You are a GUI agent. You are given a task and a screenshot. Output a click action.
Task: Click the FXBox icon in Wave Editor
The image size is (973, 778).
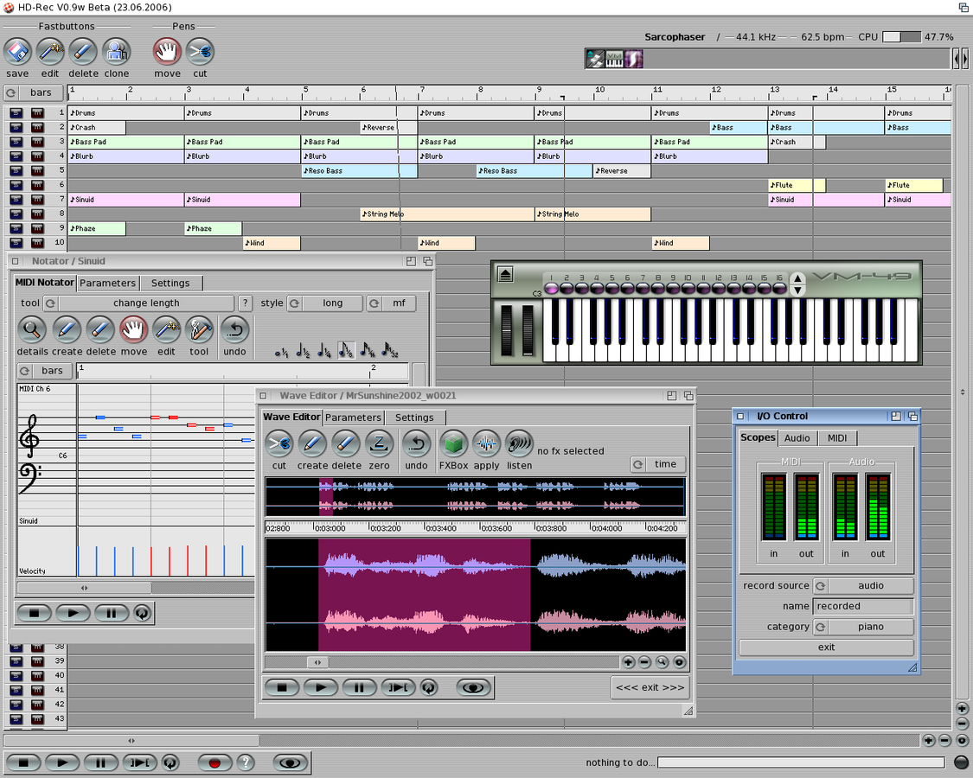[x=453, y=444]
